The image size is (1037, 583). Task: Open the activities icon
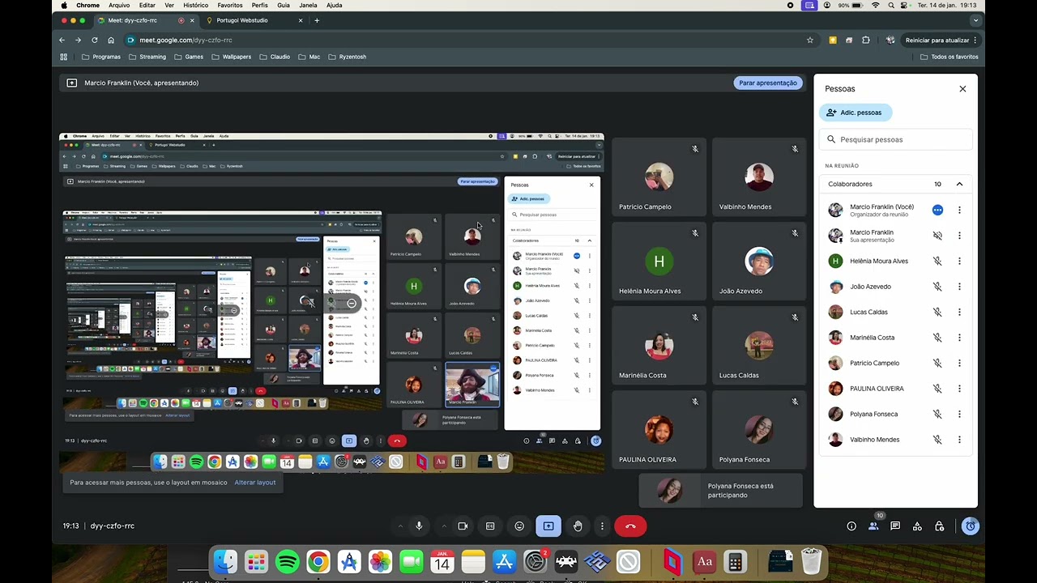click(x=917, y=526)
